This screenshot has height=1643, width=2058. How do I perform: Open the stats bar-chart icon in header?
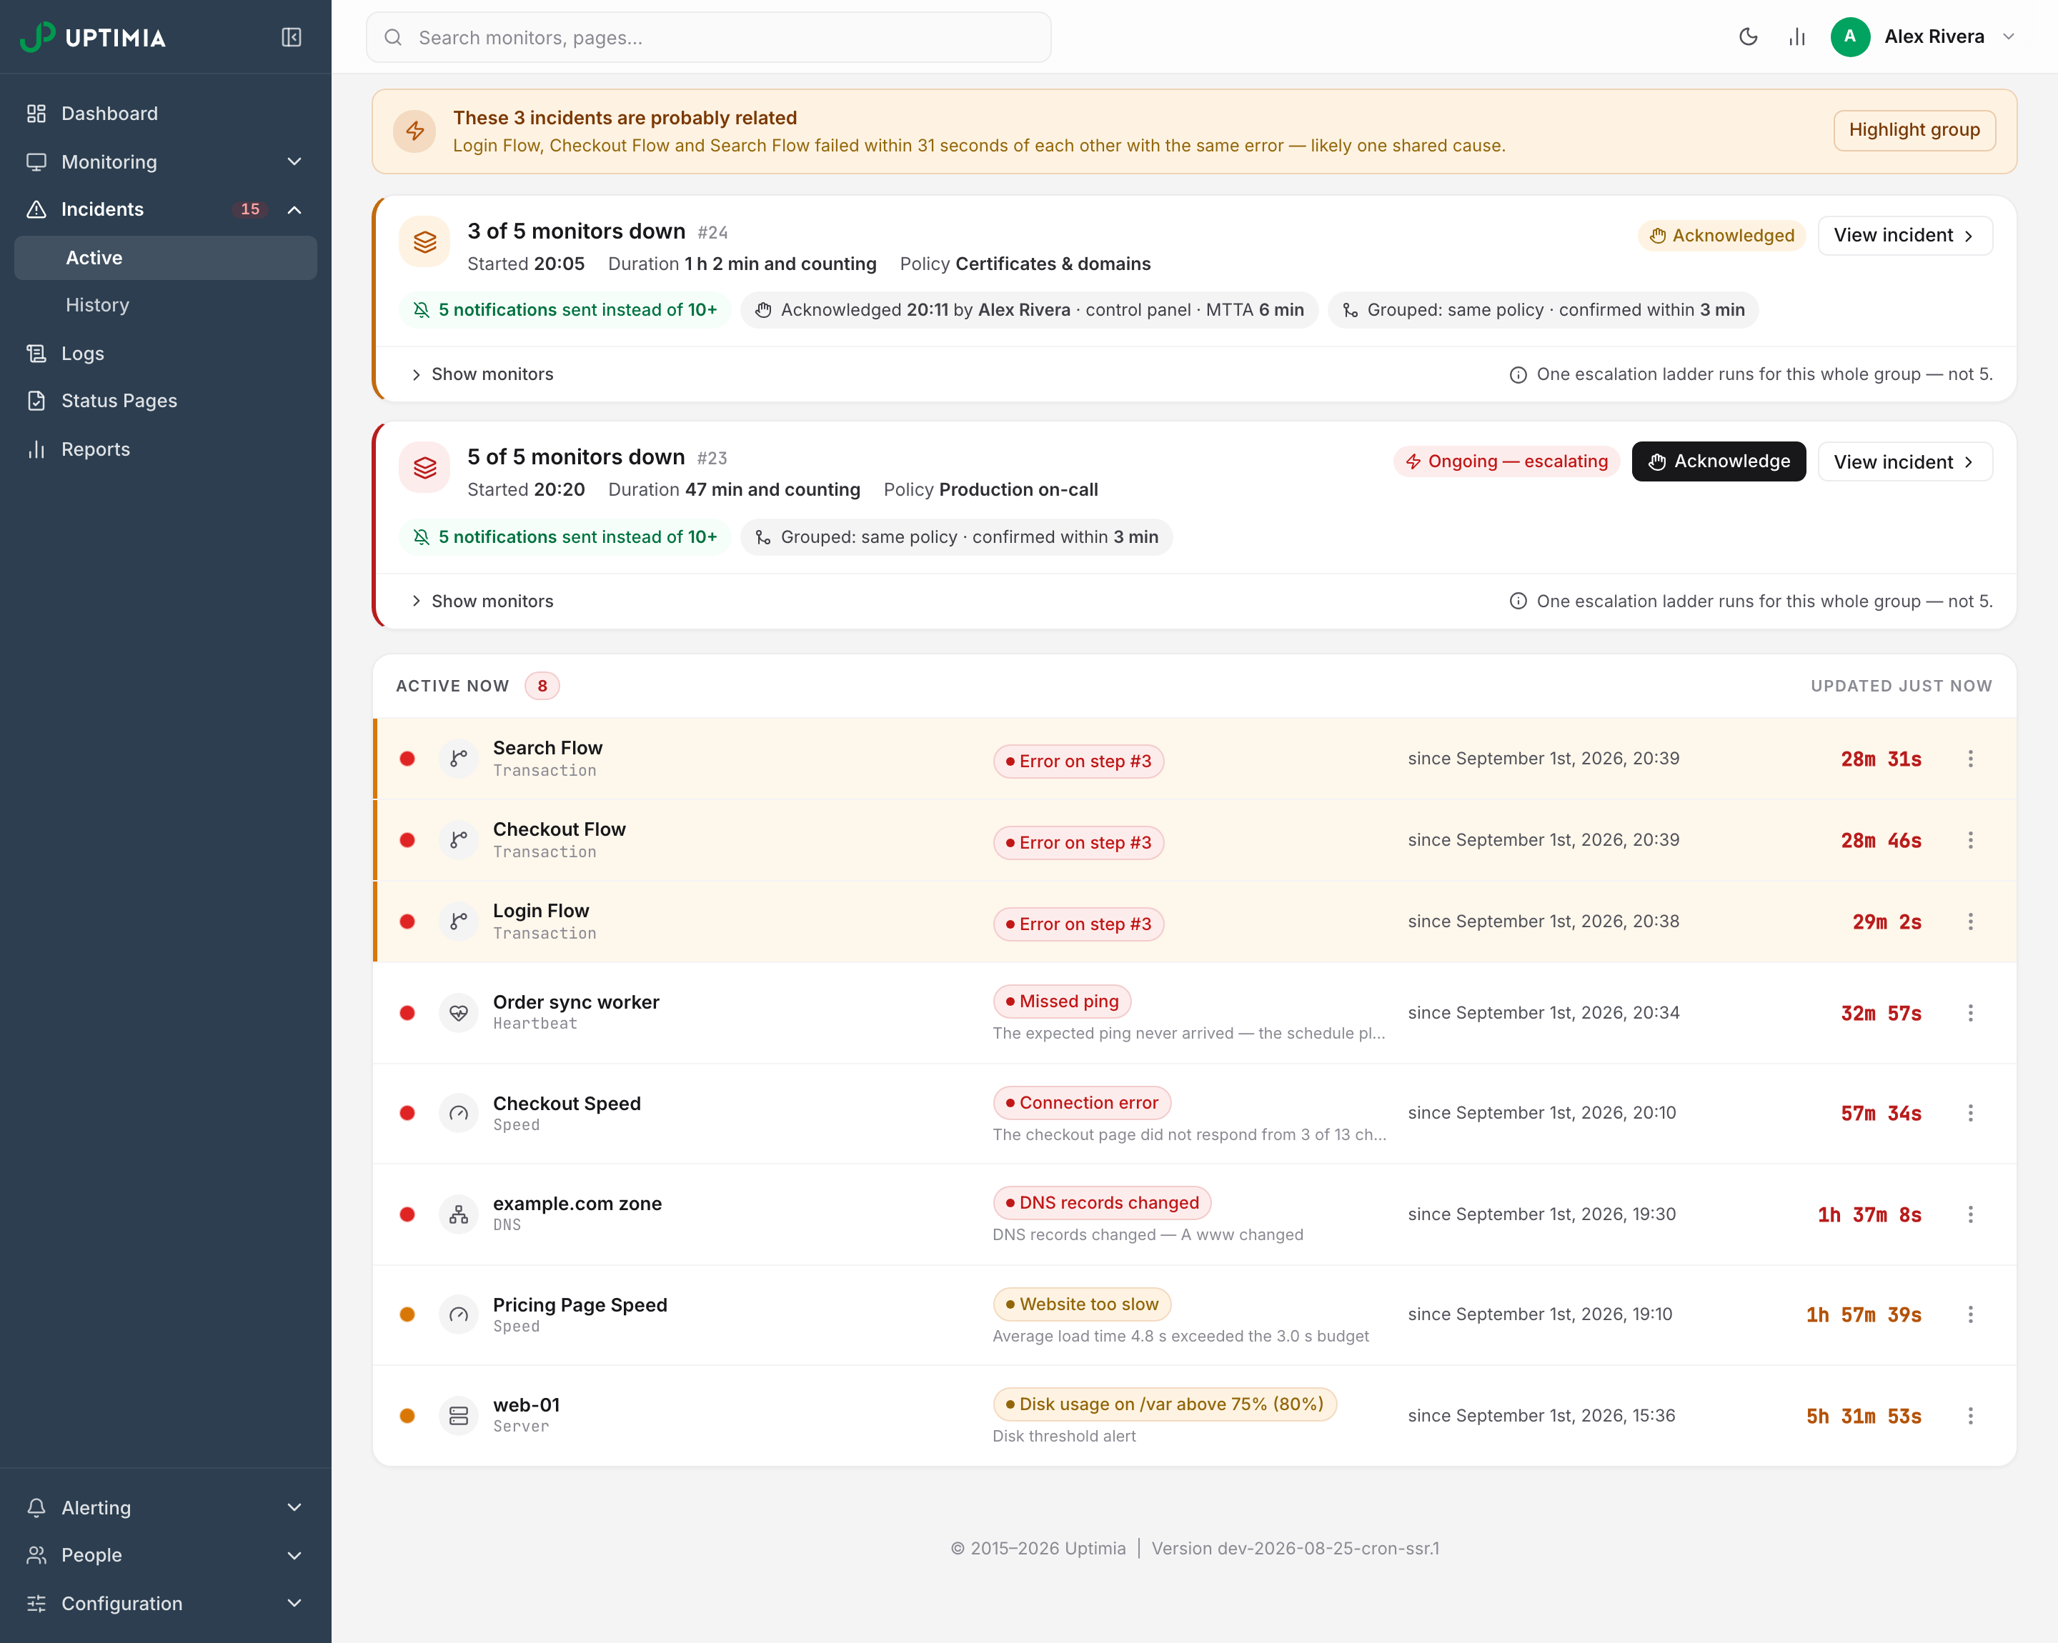[1796, 37]
